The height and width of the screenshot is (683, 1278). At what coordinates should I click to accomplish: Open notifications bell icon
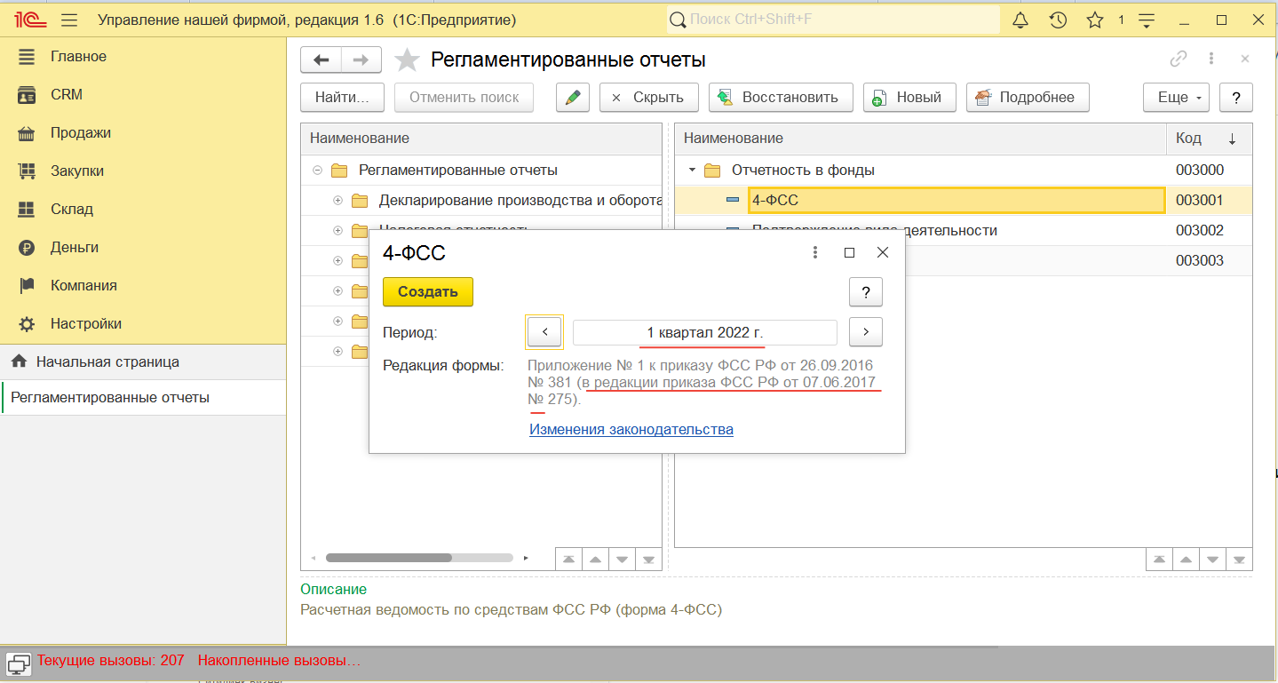[1020, 20]
